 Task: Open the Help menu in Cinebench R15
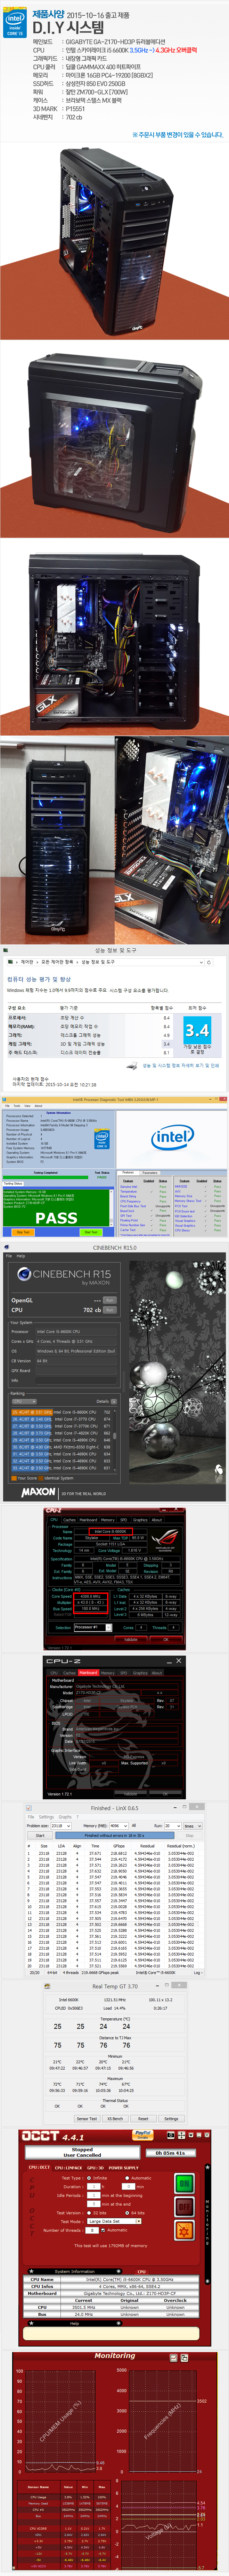[x=21, y=1256]
